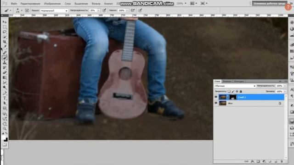
Task: Select the Eyedropper tool
Action: (5, 47)
